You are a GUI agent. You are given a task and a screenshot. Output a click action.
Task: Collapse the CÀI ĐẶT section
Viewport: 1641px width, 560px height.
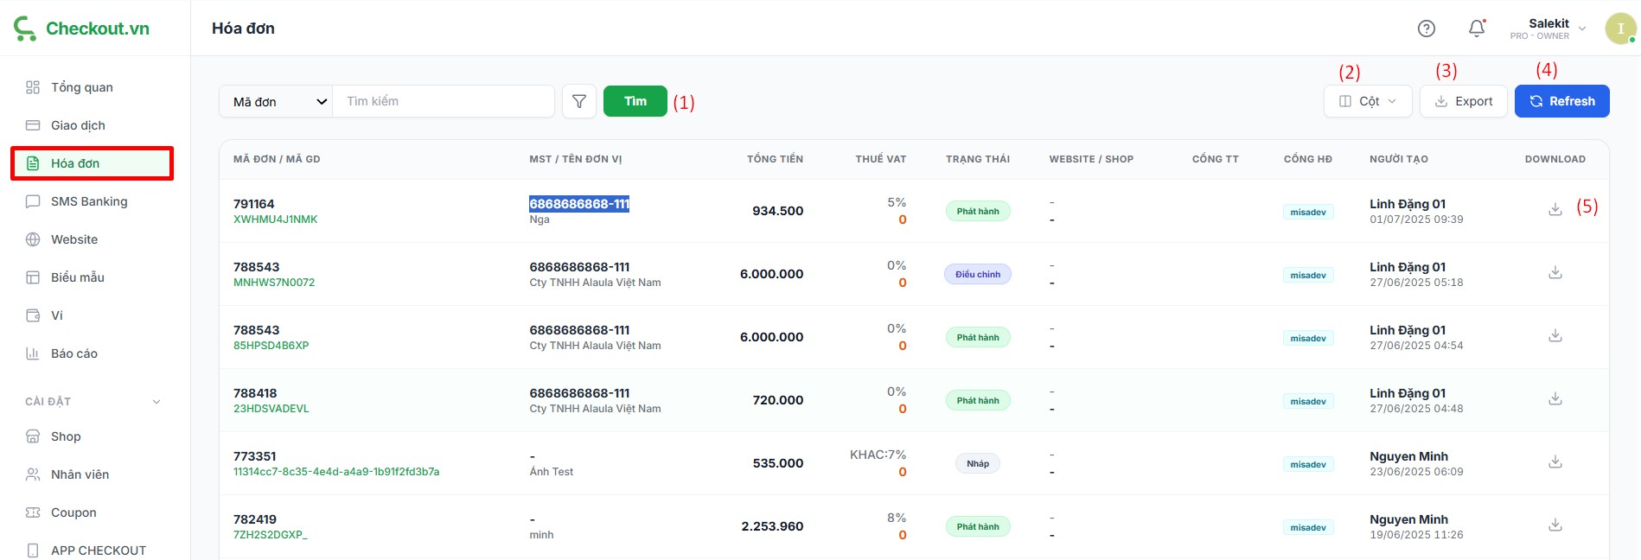[x=156, y=402]
